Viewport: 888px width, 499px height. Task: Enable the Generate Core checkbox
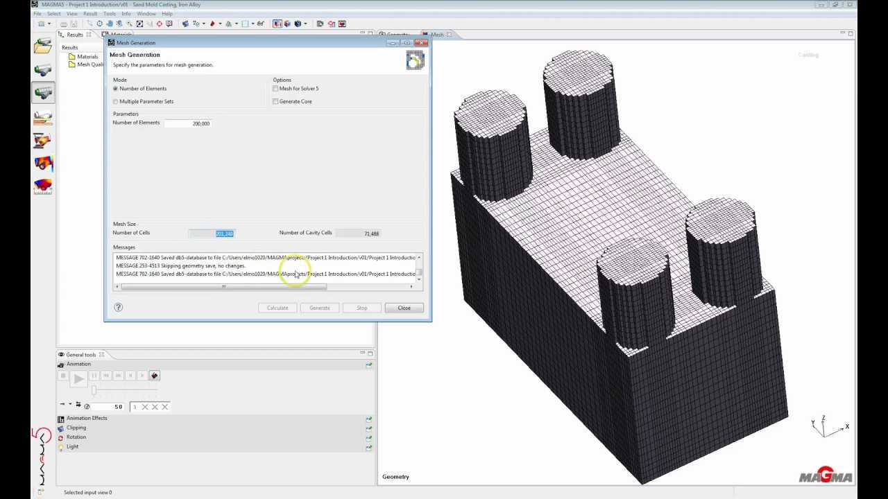275,101
